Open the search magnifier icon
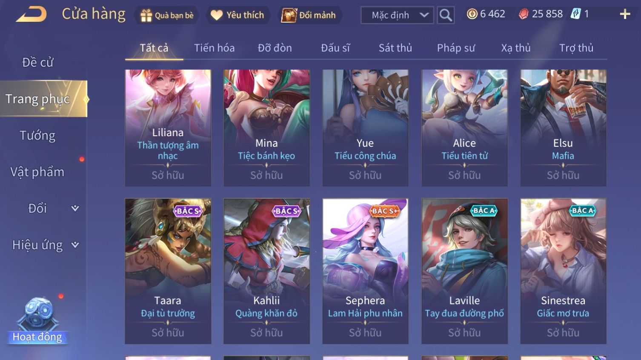This screenshot has width=641, height=360. (x=446, y=15)
